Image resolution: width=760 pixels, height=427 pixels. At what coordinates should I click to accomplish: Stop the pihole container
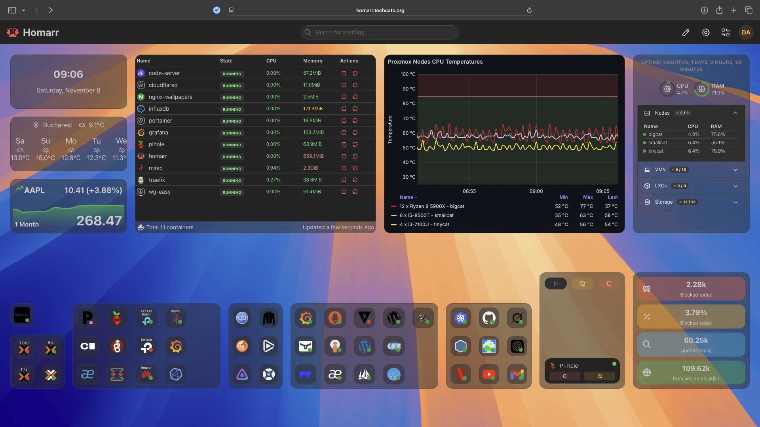pos(344,144)
